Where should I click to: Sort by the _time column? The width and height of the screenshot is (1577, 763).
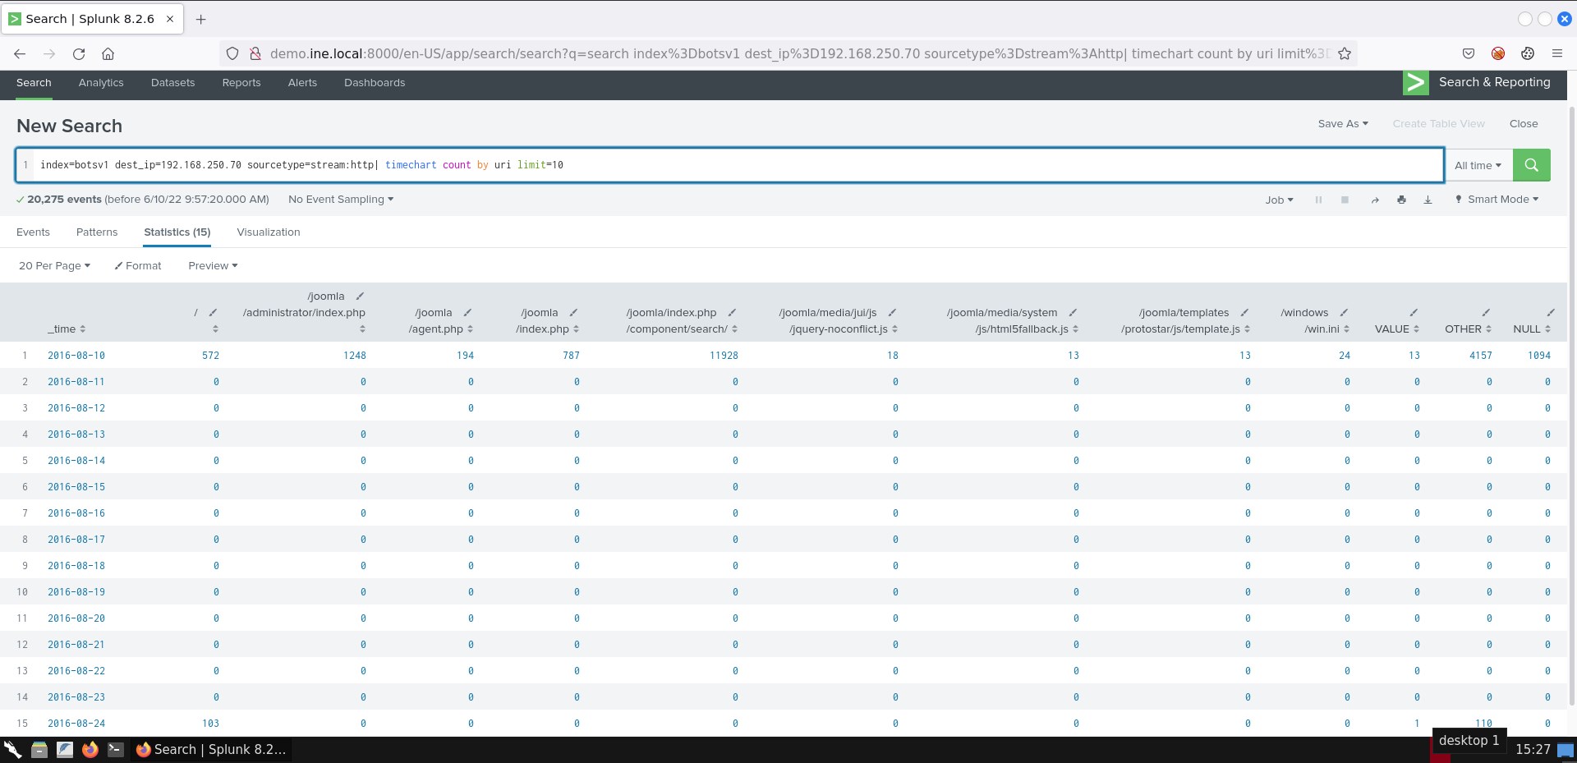pos(67,329)
